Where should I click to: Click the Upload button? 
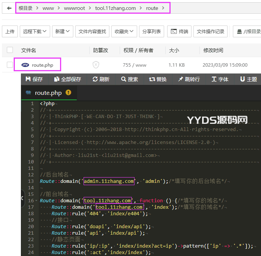(x=10, y=32)
